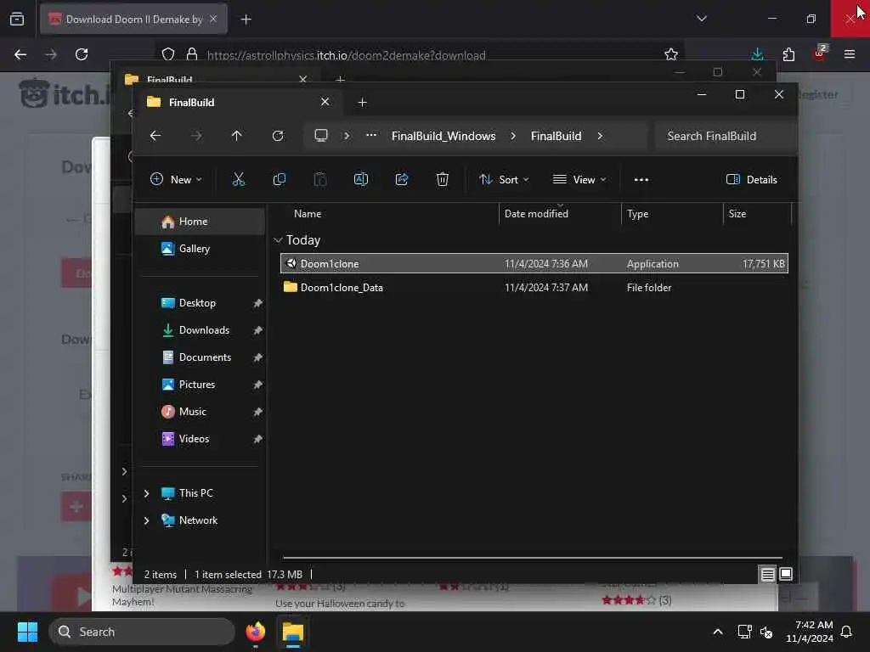Open the Firefox hamburger application menu
Screen dimensions: 870x652
click(850, 54)
